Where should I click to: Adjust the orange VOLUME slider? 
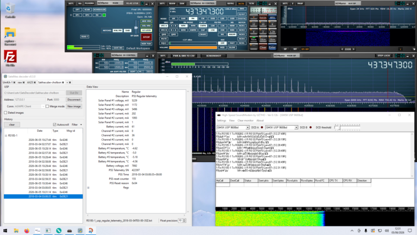193,47
